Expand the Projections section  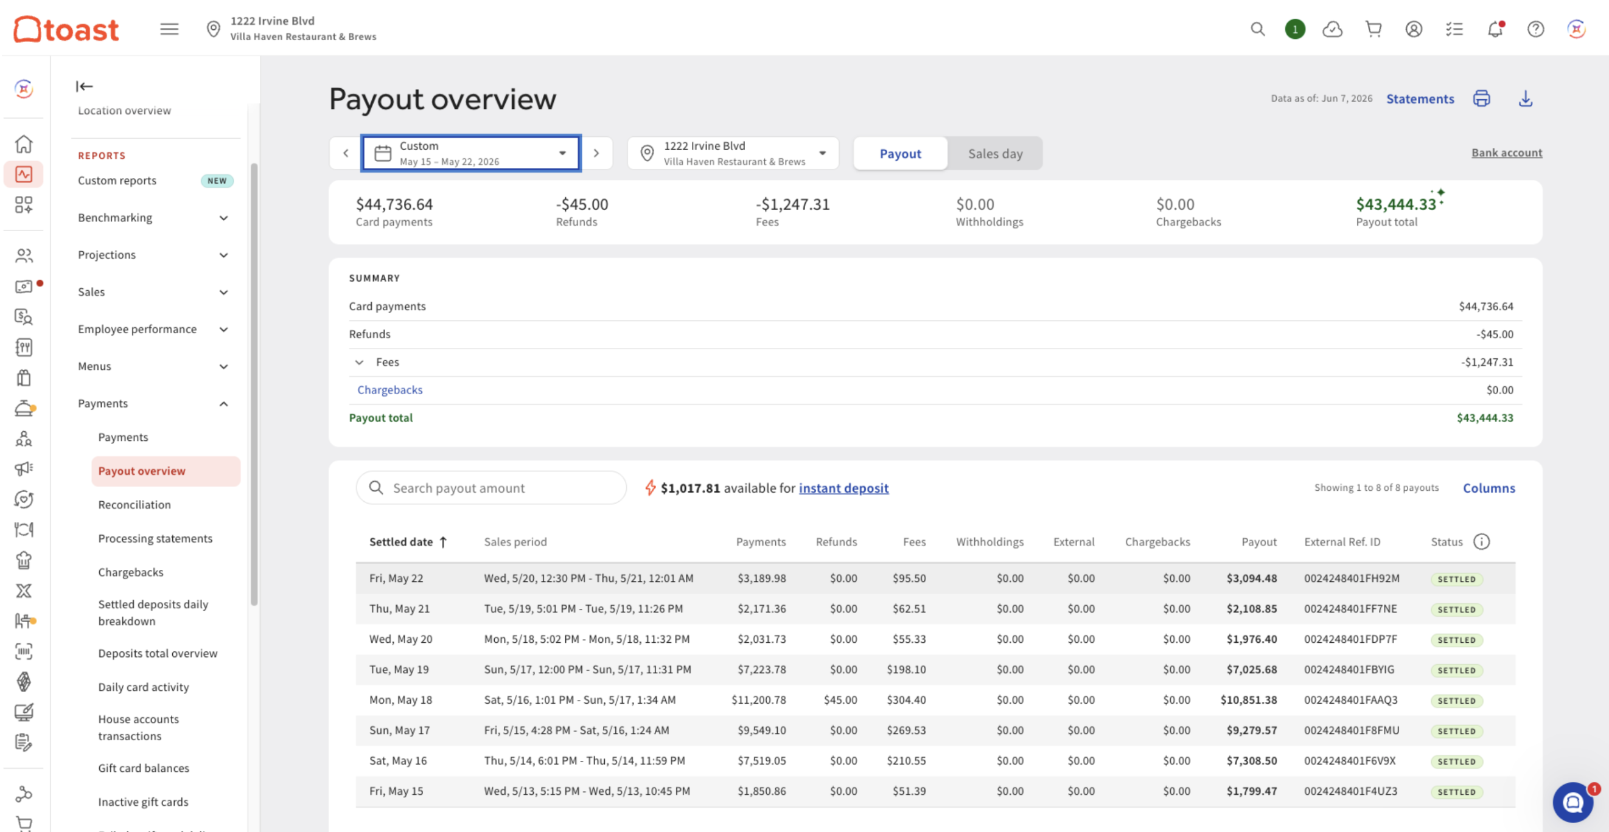coord(153,255)
